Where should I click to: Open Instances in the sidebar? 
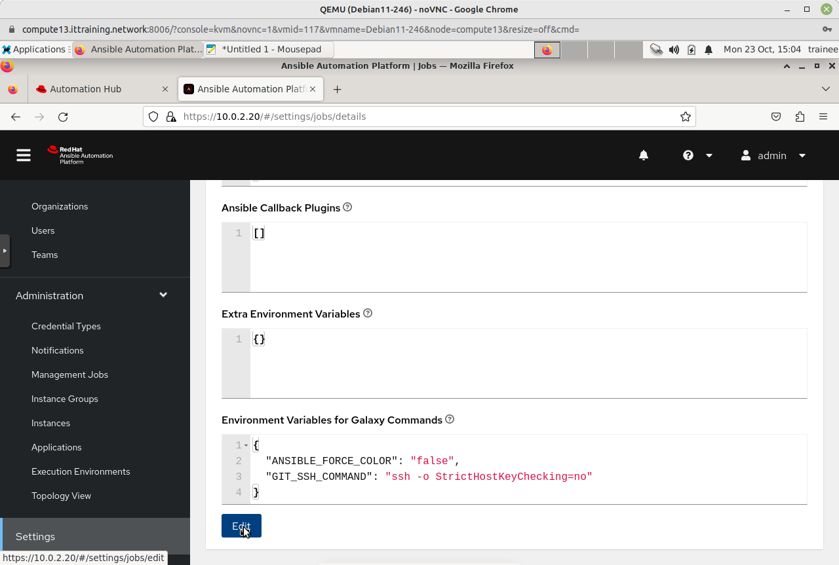pyautogui.click(x=50, y=423)
